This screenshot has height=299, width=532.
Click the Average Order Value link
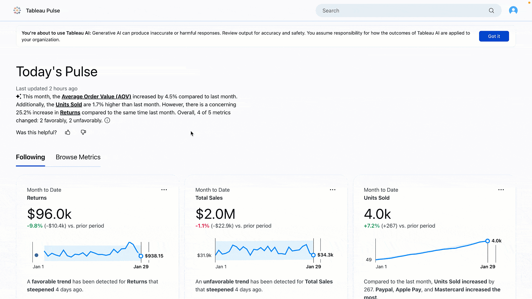pyautogui.click(x=96, y=96)
